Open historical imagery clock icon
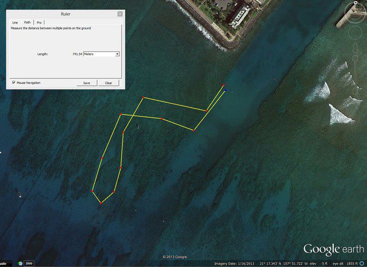The height and width of the screenshot is (267, 367). coord(20,264)
